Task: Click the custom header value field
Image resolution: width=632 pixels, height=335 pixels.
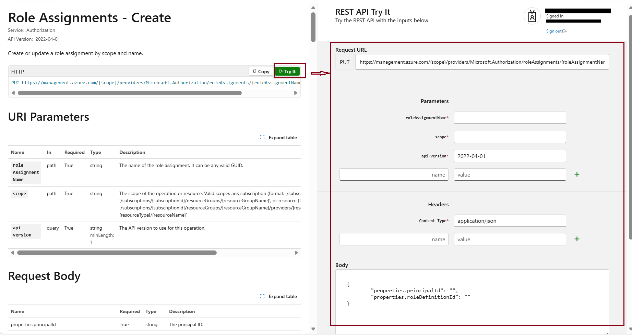Action: (x=510, y=239)
